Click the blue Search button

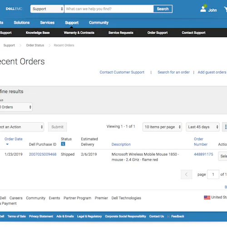pyautogui.click(x=163, y=9)
